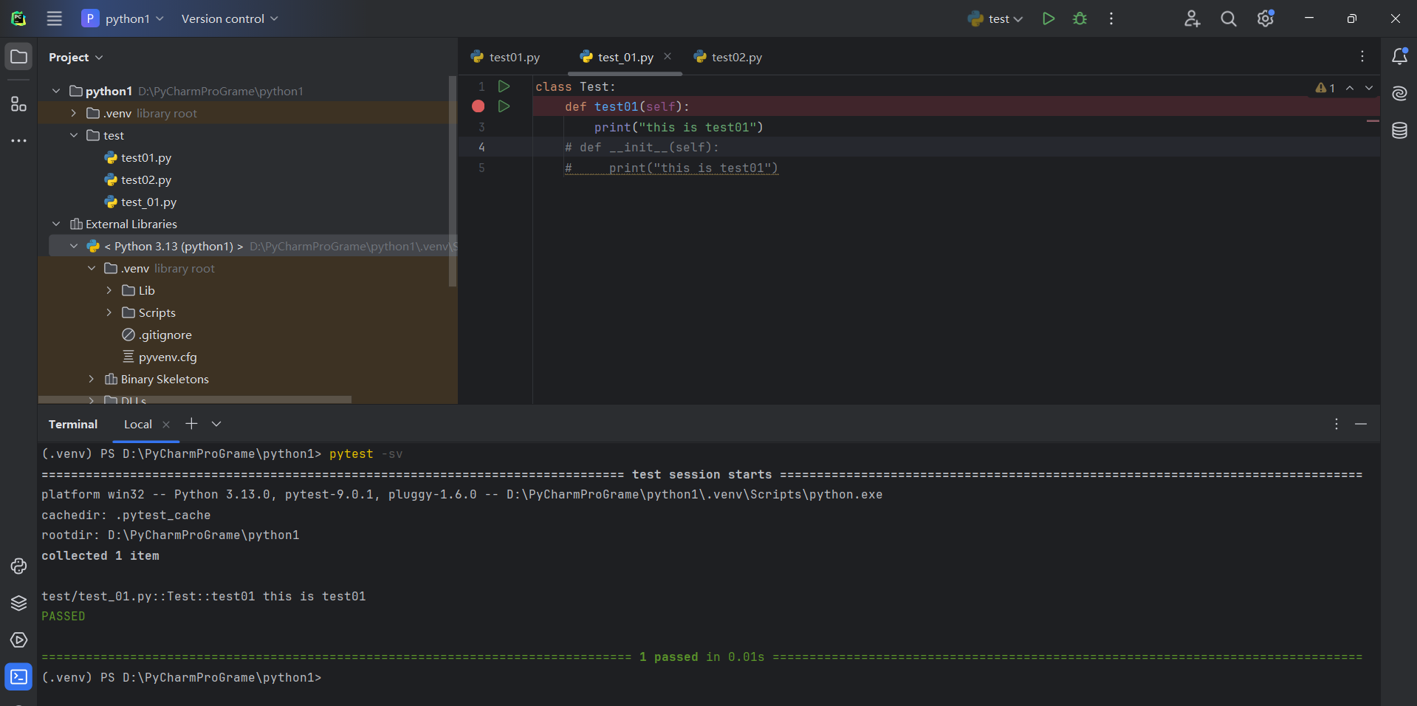Image resolution: width=1417 pixels, height=706 pixels.
Task: Run the test configuration
Action: coord(1048,18)
